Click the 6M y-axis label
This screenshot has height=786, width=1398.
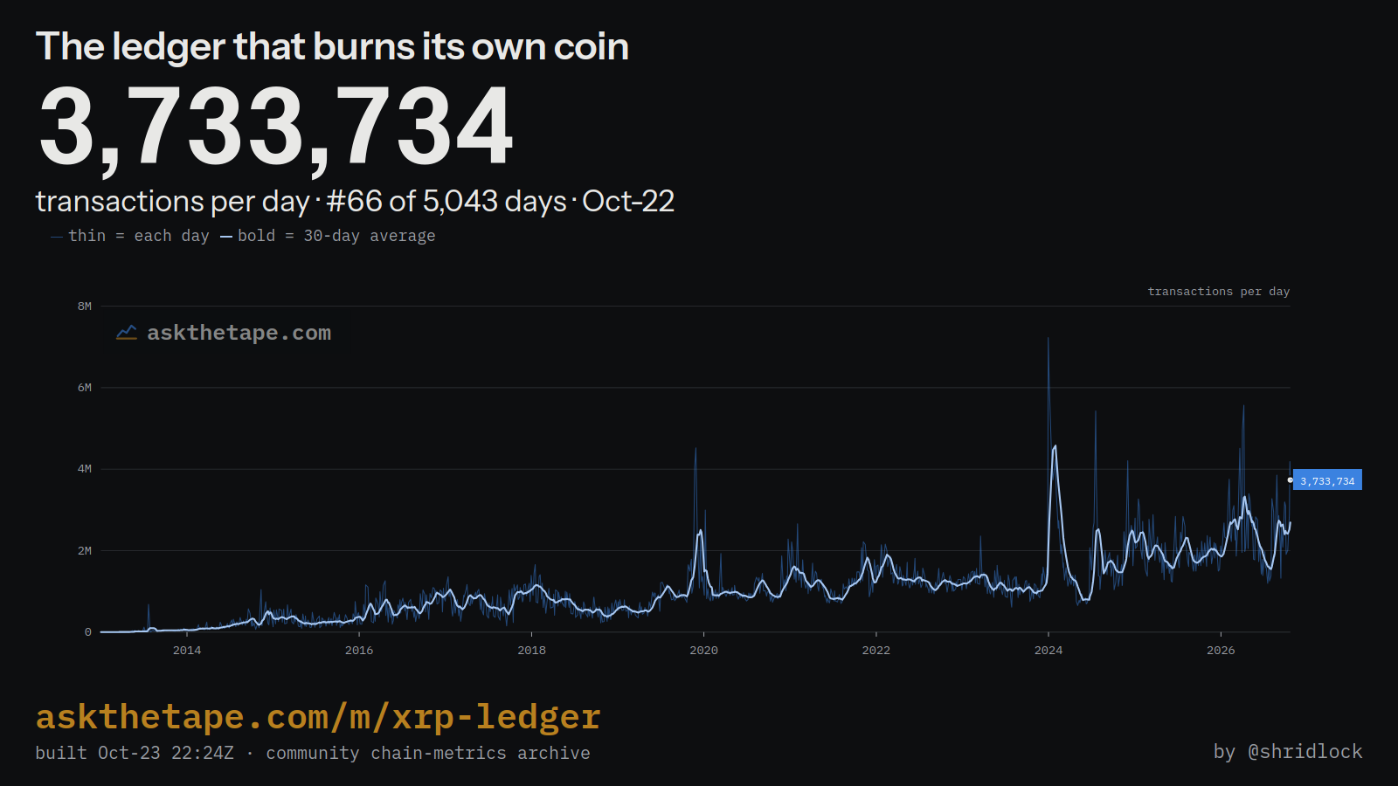coord(85,388)
